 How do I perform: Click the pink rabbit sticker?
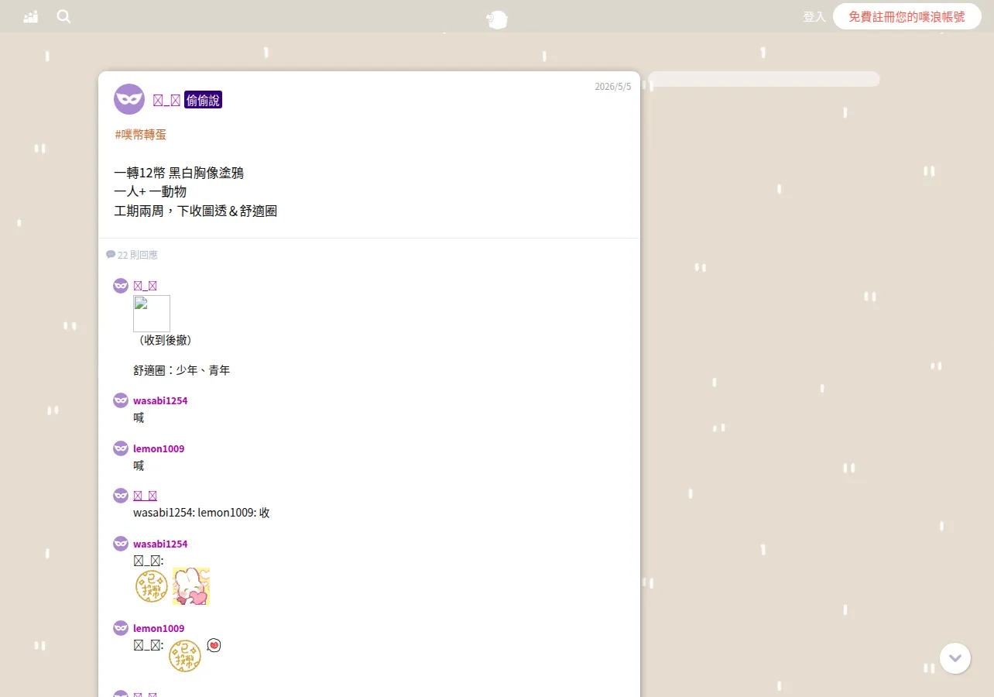pyautogui.click(x=191, y=586)
